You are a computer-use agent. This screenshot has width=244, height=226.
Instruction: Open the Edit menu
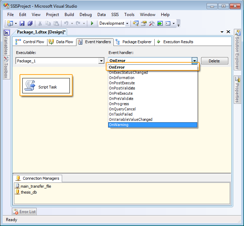(23, 15)
